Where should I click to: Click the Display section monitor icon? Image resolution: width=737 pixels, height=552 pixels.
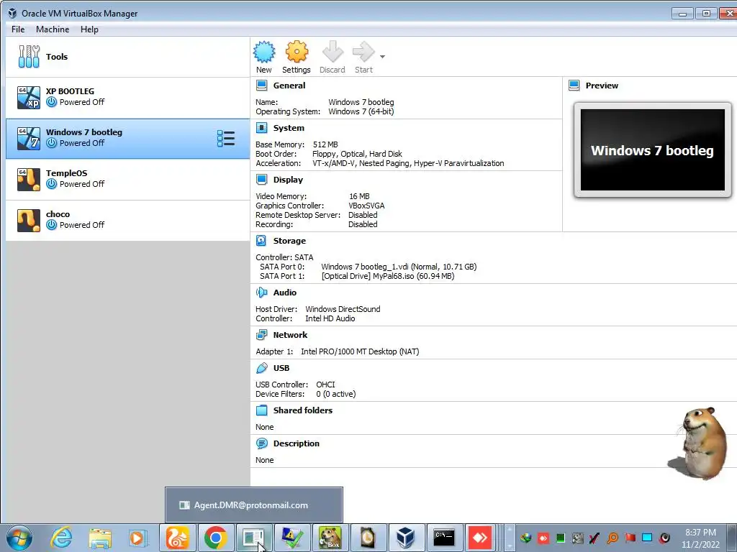pyautogui.click(x=261, y=179)
